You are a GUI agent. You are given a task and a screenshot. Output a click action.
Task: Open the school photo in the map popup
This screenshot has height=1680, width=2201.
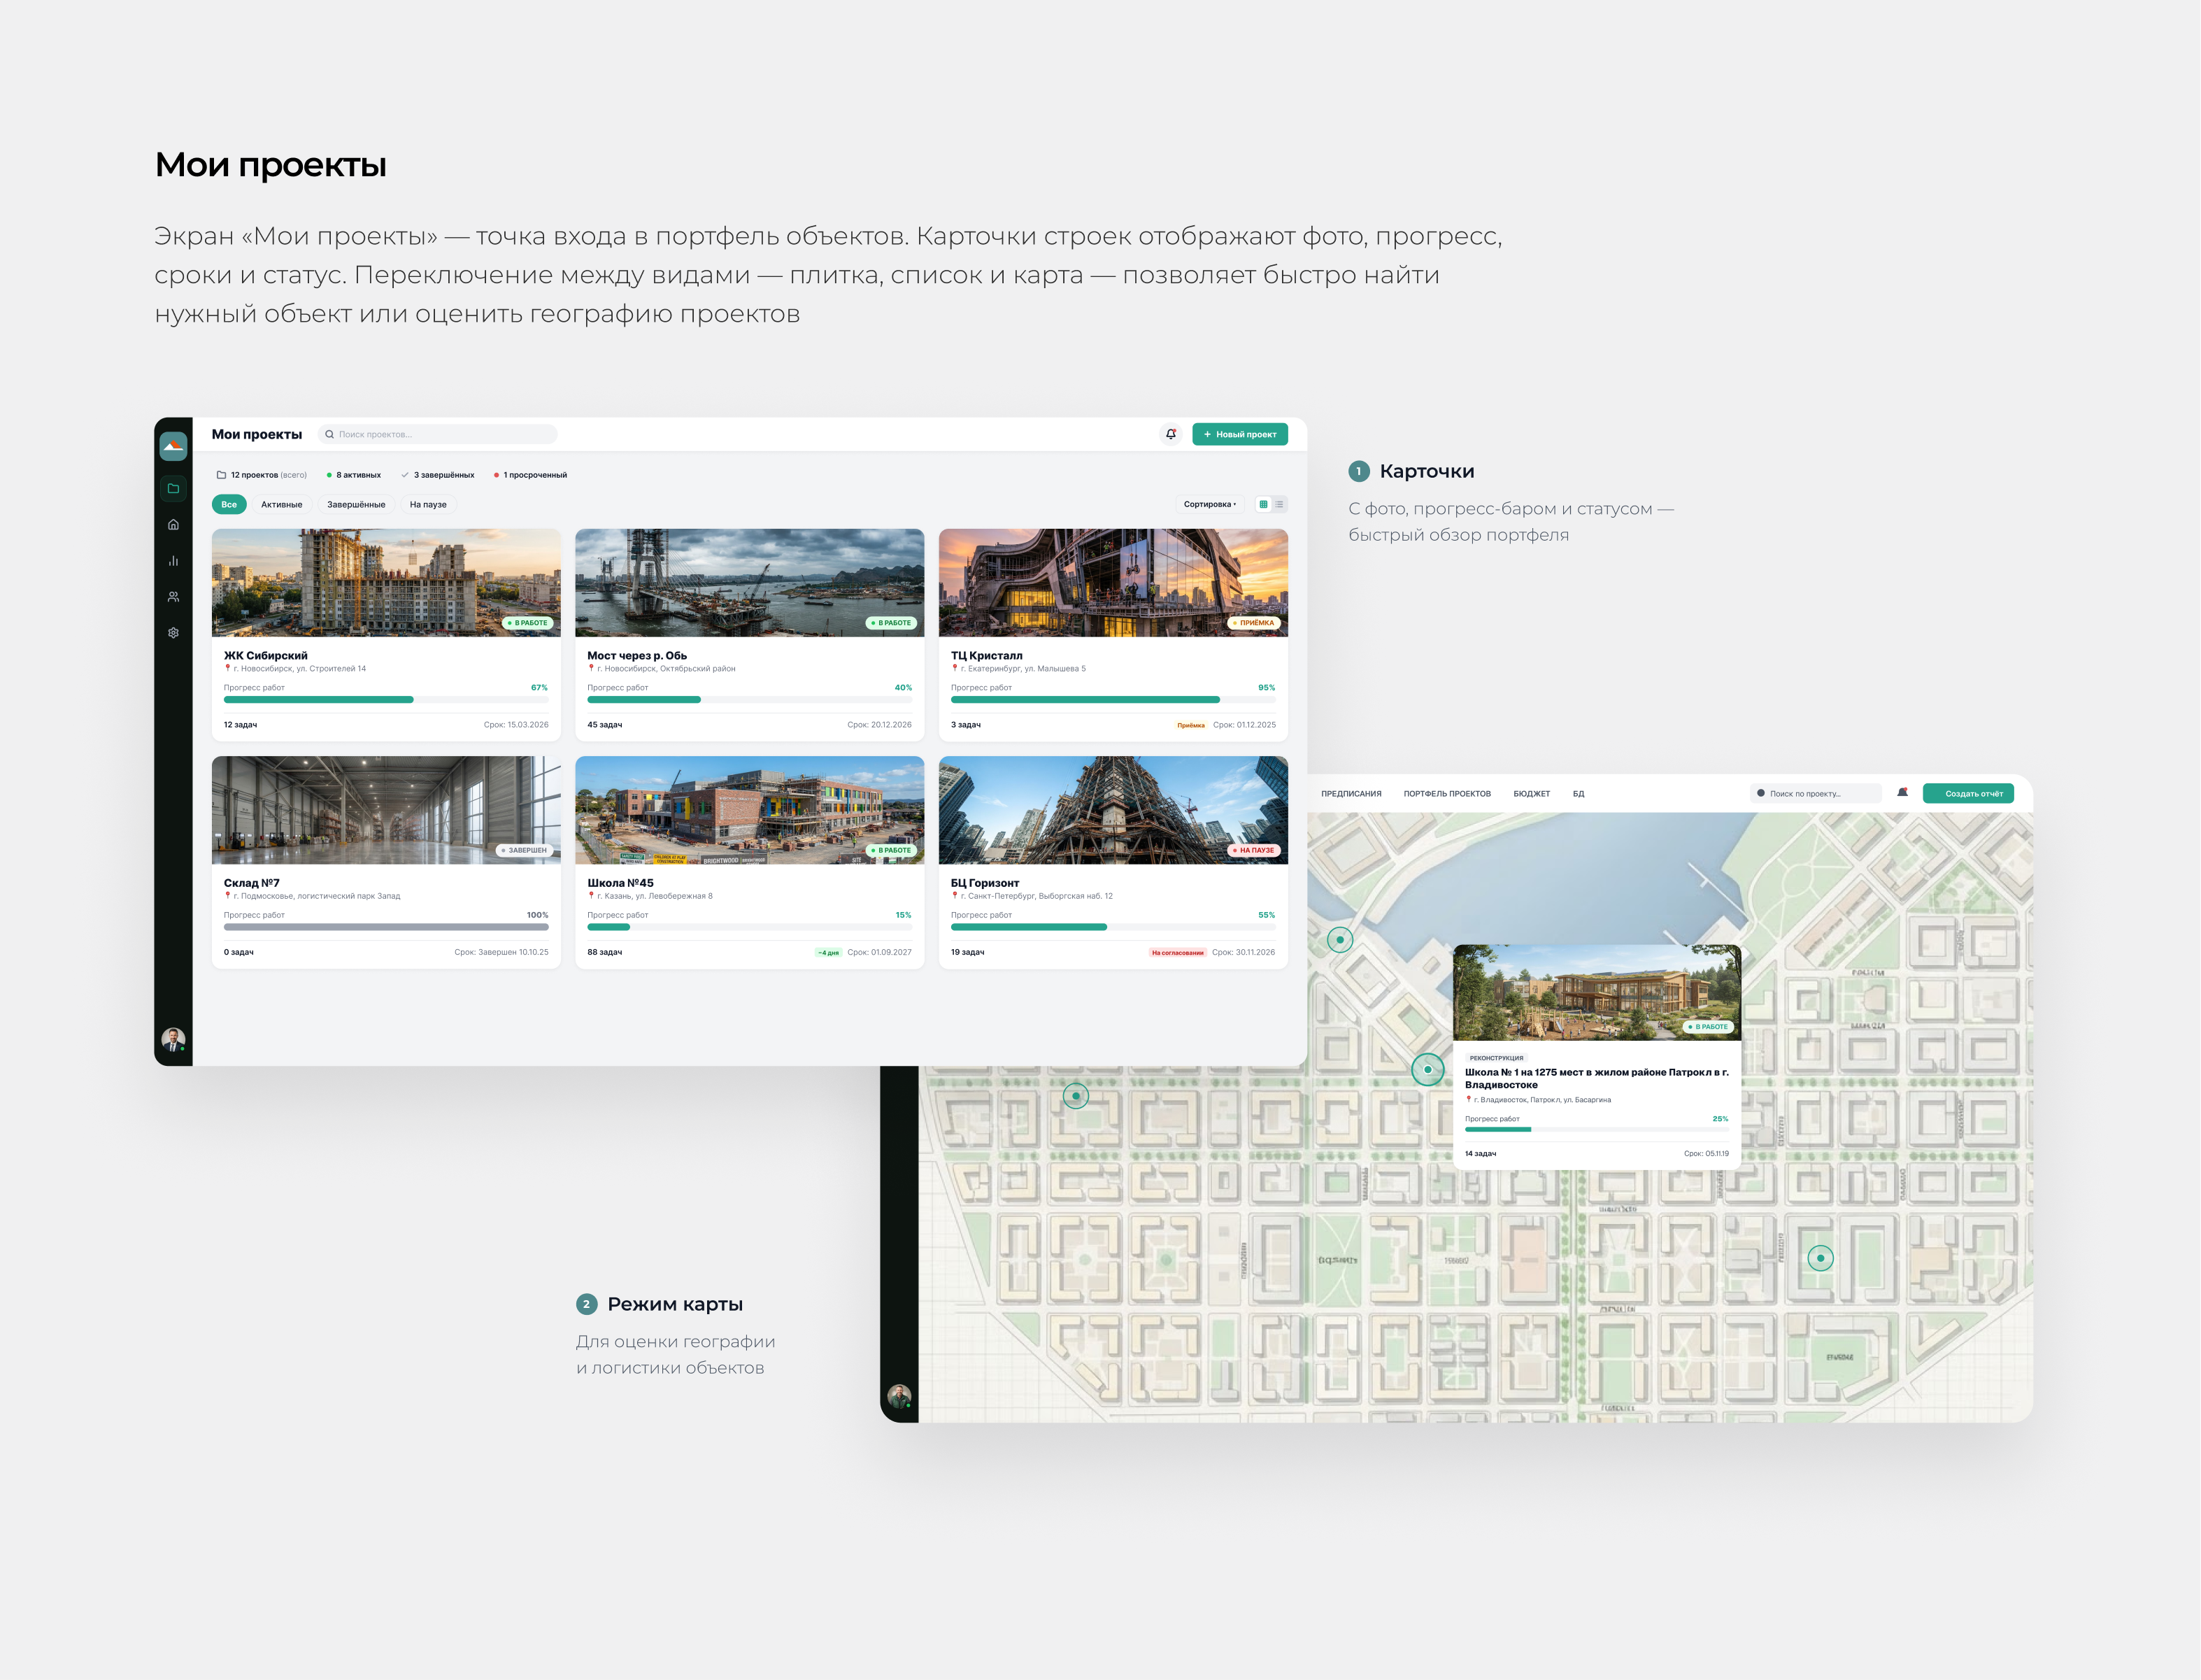(x=1597, y=992)
